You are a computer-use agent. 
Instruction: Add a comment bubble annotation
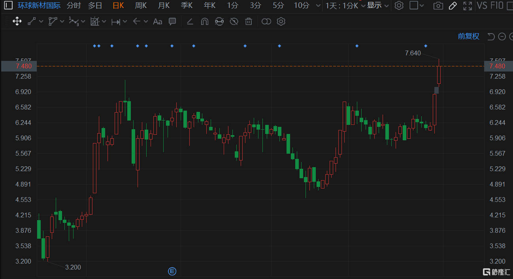pos(172,21)
